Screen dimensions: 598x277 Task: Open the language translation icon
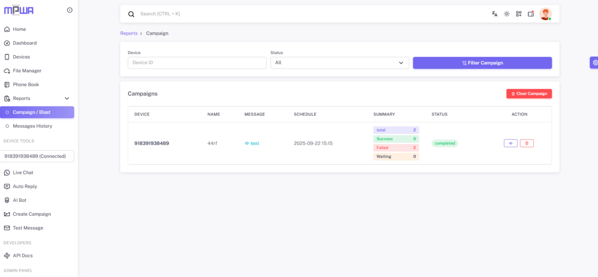tap(494, 14)
